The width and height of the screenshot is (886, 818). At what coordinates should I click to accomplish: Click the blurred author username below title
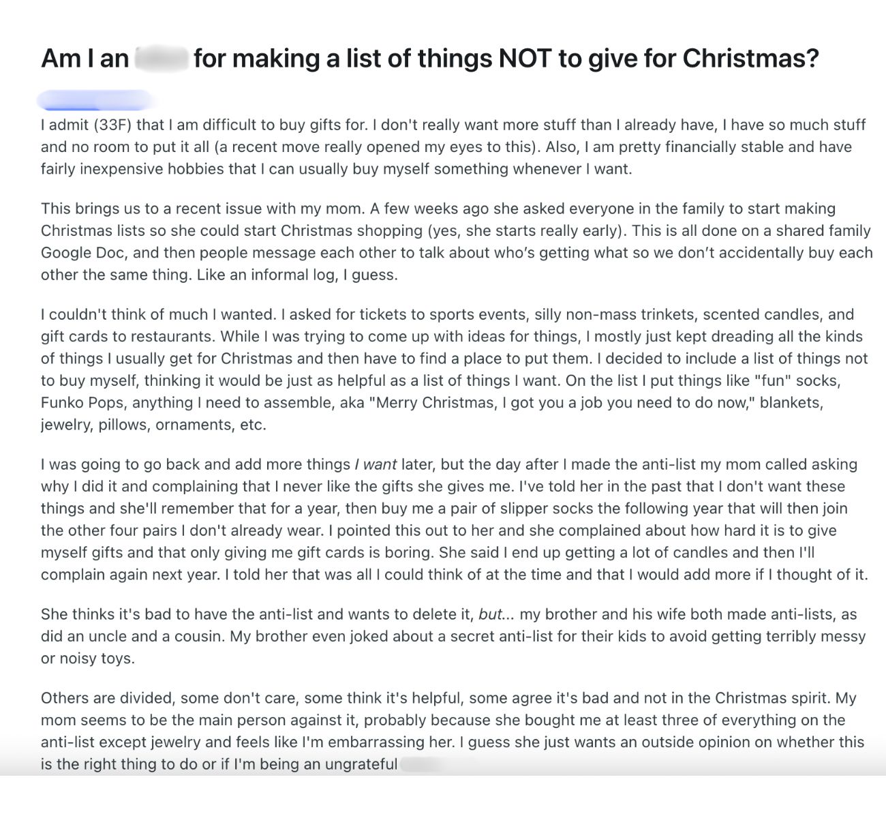coord(95,100)
